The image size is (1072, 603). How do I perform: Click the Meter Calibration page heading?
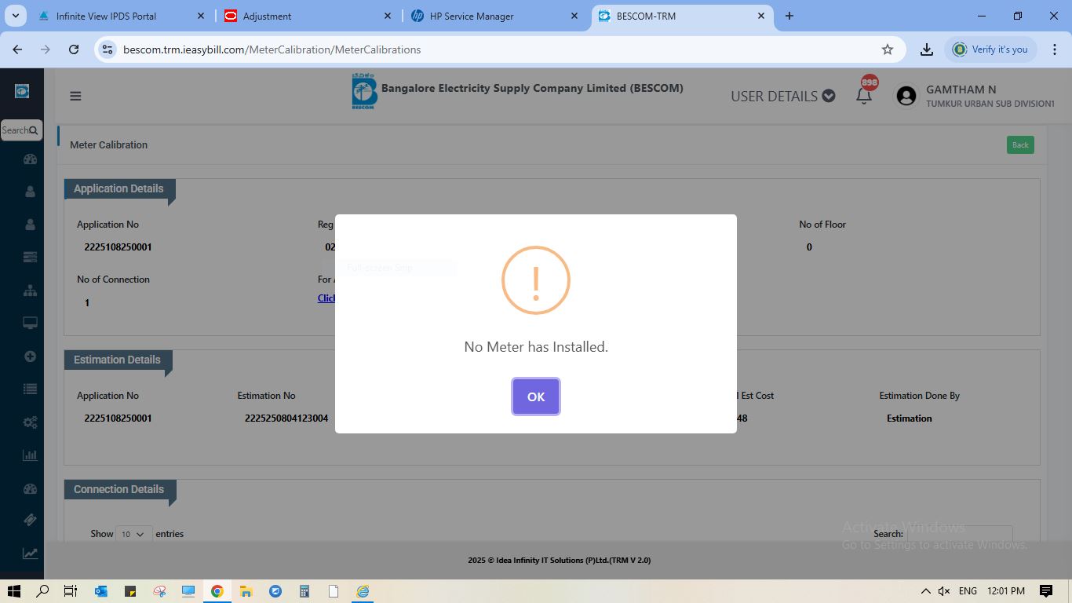[x=108, y=144]
